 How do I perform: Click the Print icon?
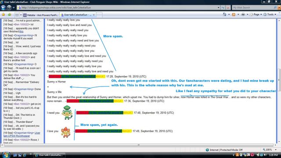pos(243,14)
